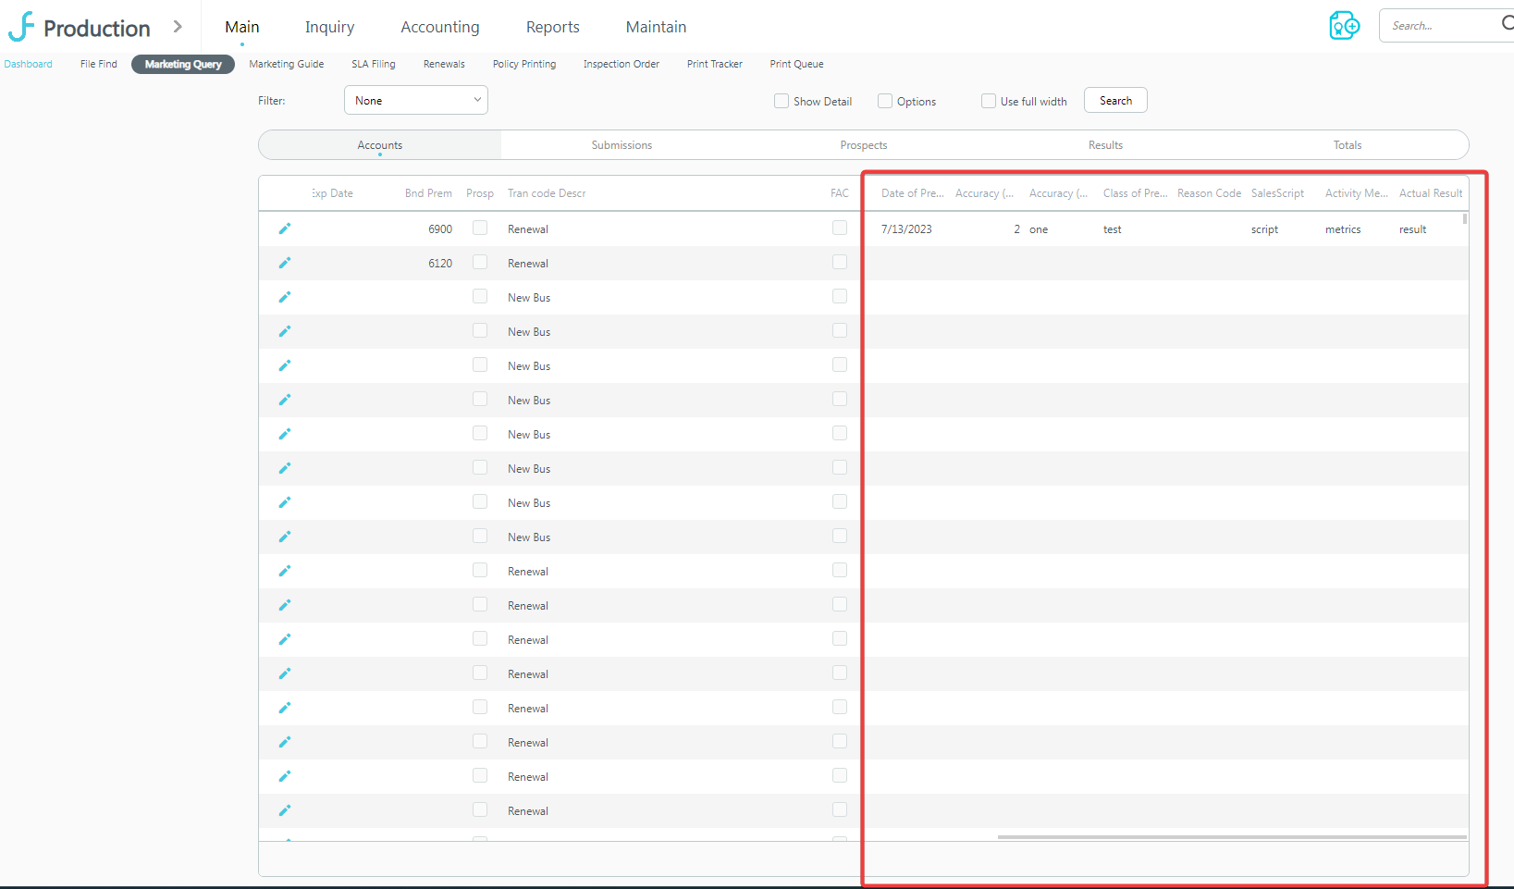The width and height of the screenshot is (1514, 889).
Task: Click into the top-right Search field
Action: [x=1446, y=26]
